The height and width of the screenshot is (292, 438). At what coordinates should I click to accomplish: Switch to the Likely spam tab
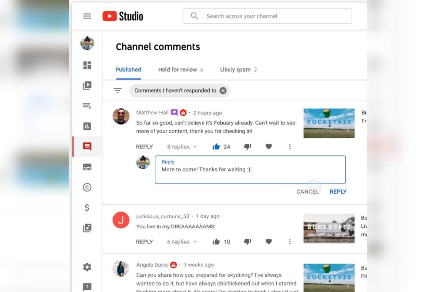pos(235,69)
